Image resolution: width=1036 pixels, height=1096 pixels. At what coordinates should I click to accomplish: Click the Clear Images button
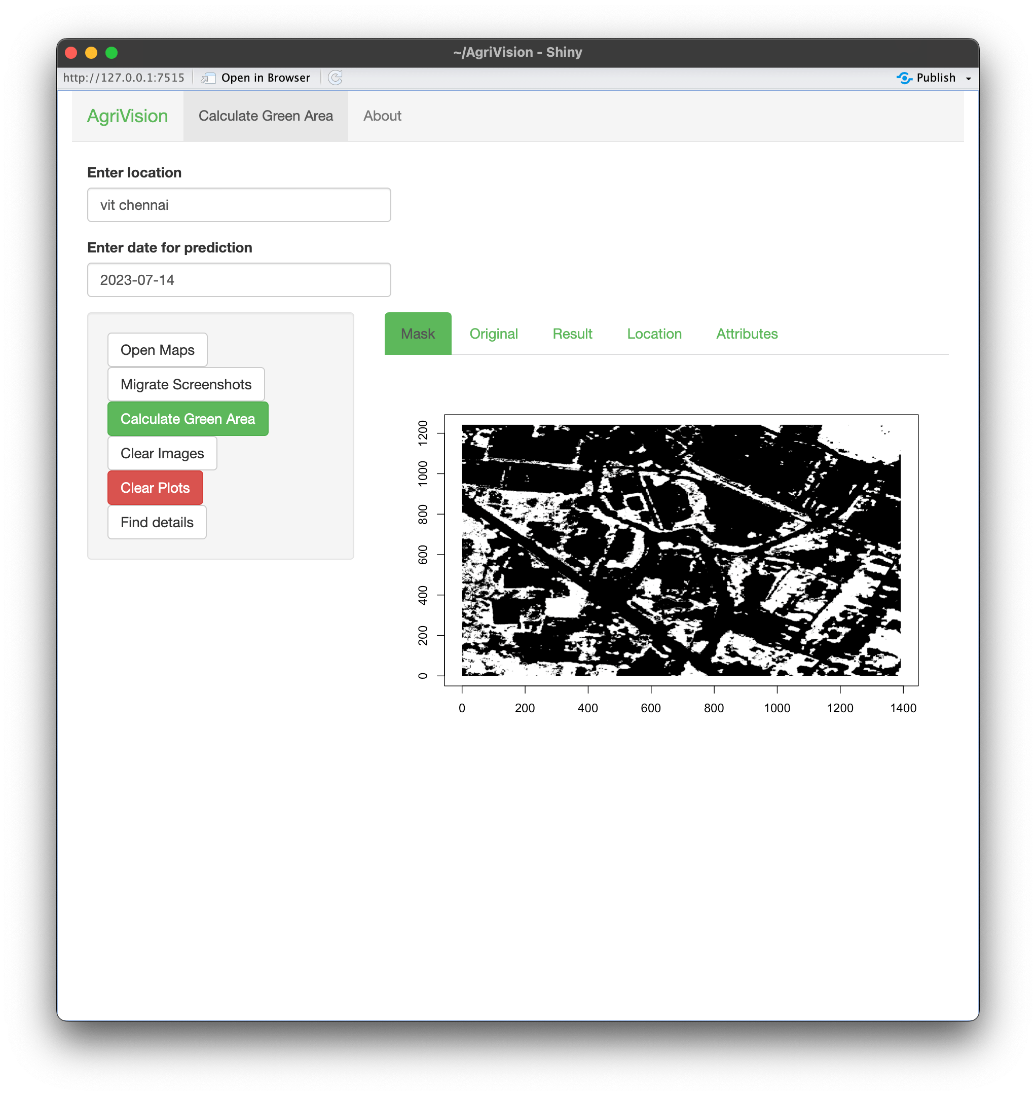162,453
